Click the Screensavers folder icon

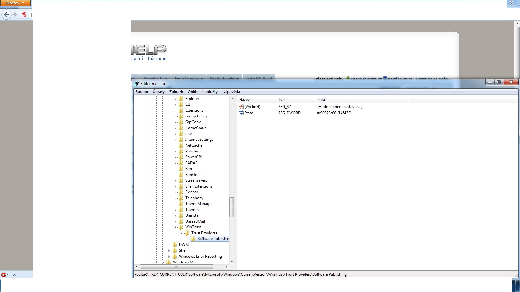point(181,180)
